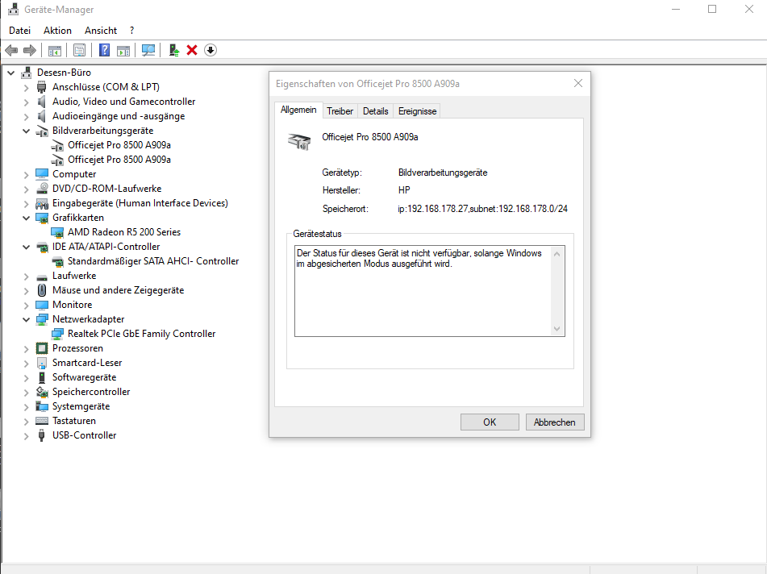Cancel the dialog with Abbrechen
Screen dimensions: 767x574
click(555, 422)
